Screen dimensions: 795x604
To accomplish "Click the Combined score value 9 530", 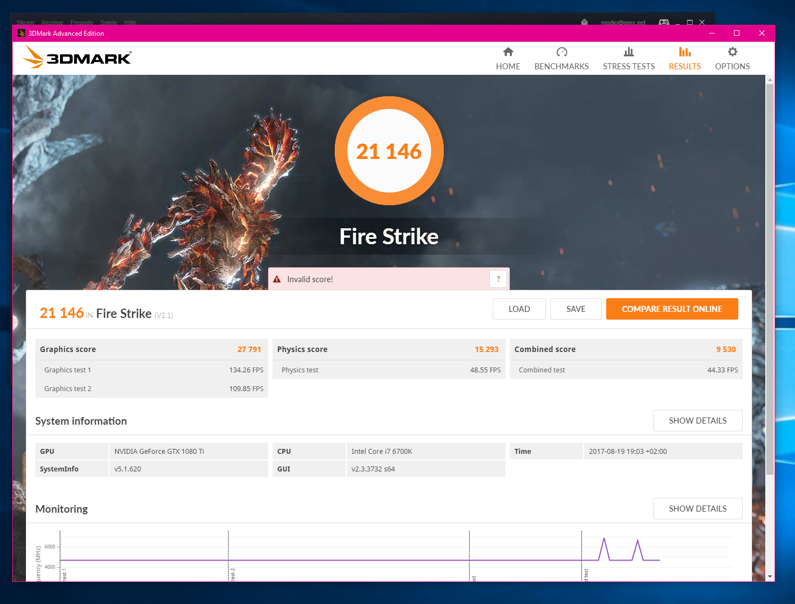I will [726, 349].
